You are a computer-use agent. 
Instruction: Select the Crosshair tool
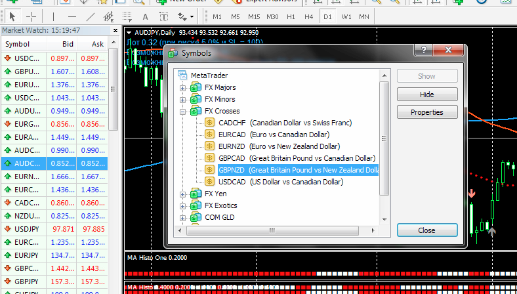[31, 16]
